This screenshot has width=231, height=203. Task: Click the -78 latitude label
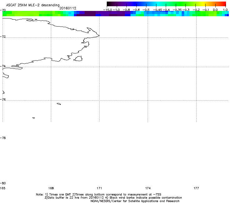point(3,138)
